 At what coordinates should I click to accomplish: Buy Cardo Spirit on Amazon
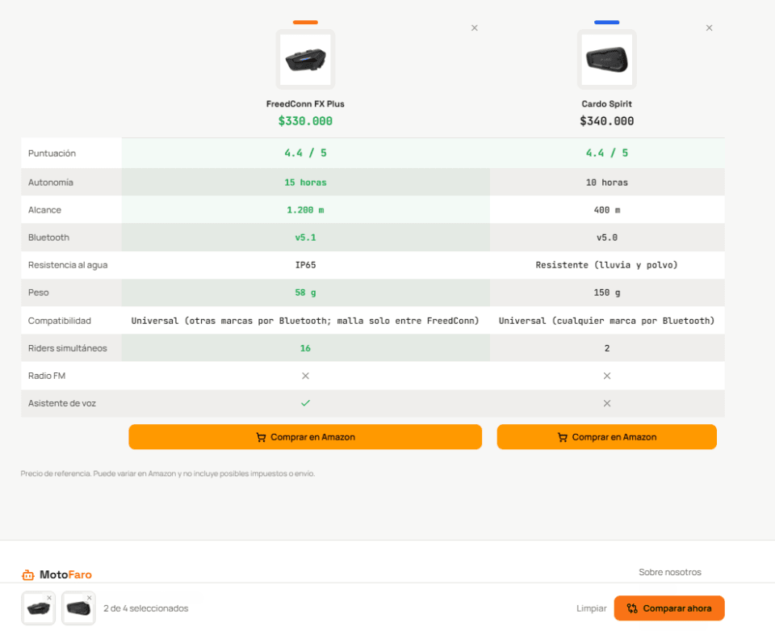point(607,437)
